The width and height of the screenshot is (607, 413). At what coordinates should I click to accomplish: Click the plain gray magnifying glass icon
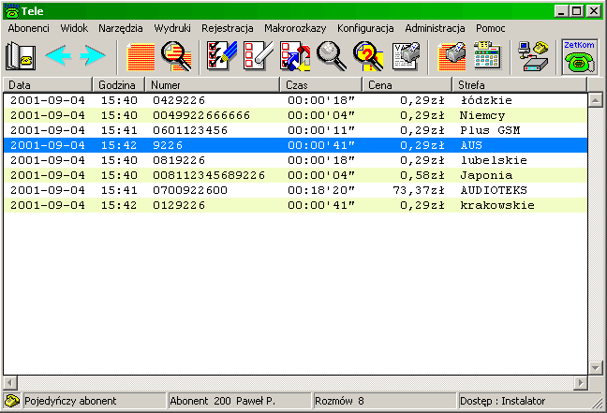(x=332, y=56)
